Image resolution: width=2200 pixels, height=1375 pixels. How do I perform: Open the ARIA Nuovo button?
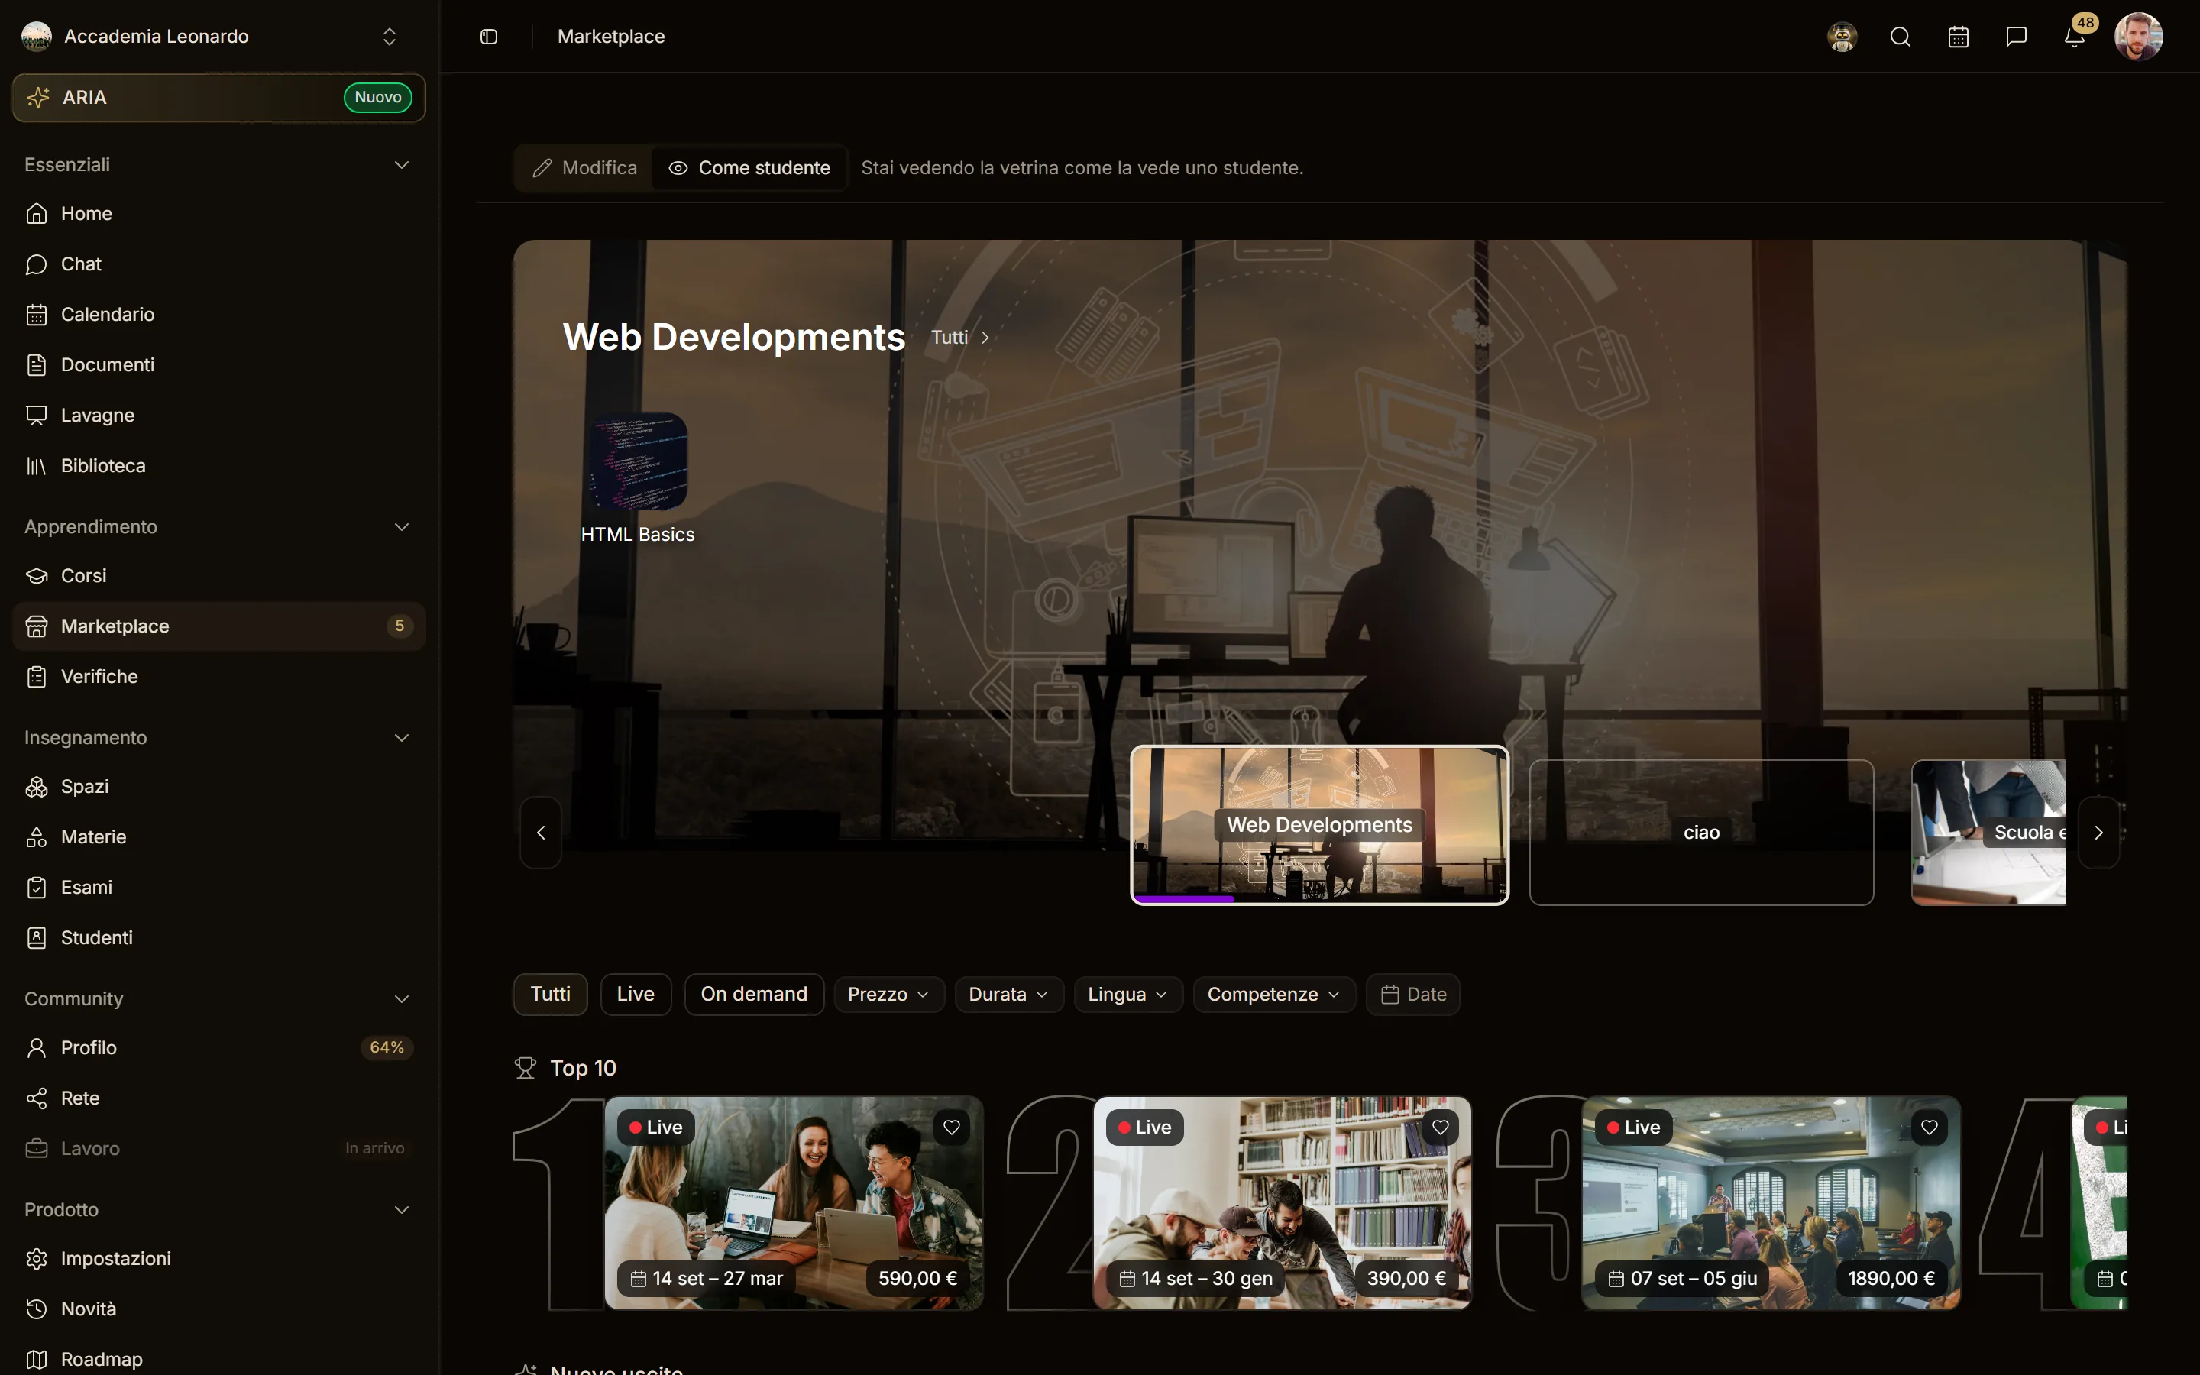(x=218, y=97)
